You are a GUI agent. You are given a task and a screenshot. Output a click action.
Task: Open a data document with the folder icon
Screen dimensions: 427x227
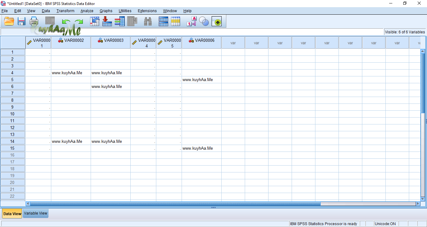point(9,21)
